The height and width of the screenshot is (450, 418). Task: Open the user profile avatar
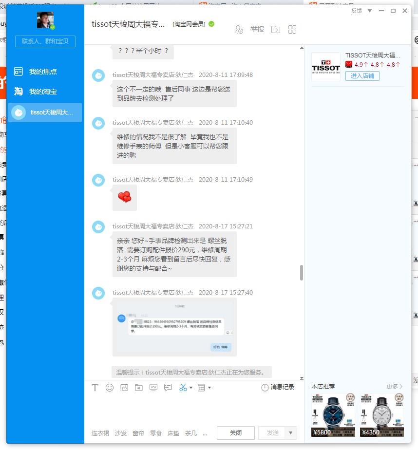(x=46, y=20)
